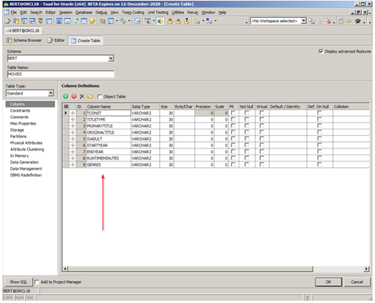Select Constraints in the left list
Image resolution: width=375 pixels, height=303 pixels.
tap(20, 110)
